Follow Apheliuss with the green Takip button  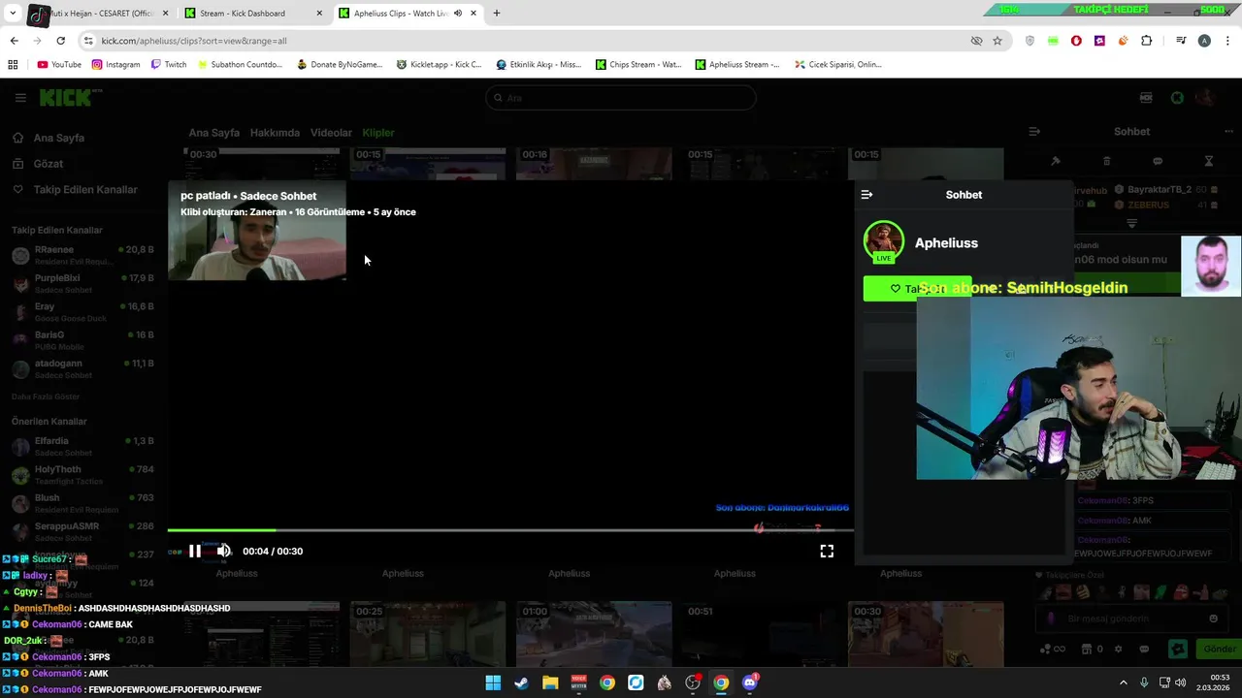(917, 288)
